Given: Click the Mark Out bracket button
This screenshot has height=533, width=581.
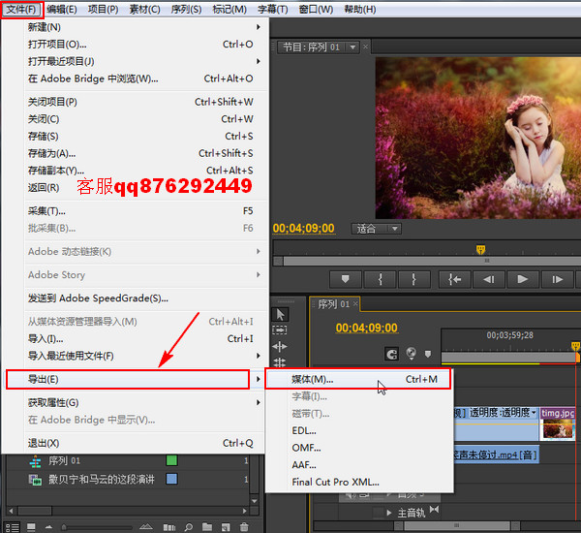Looking at the screenshot, I should [414, 279].
